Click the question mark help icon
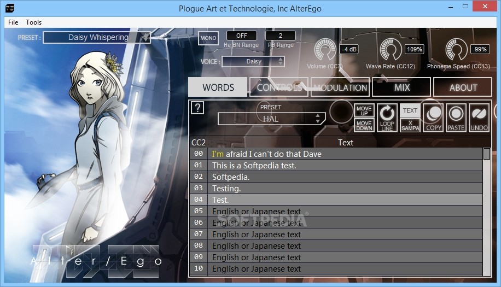This screenshot has width=501, height=287. point(197,108)
